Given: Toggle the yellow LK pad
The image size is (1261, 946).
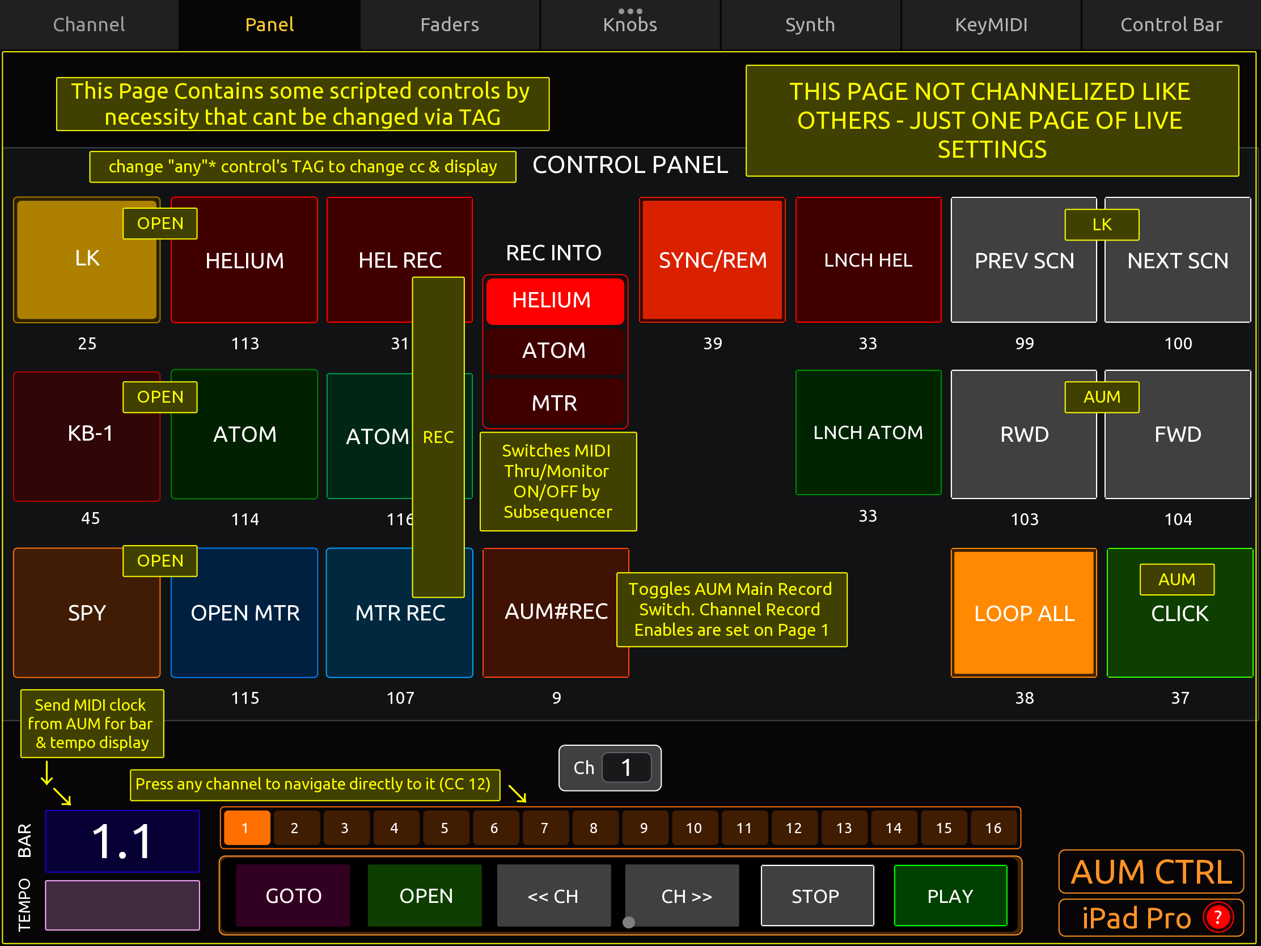Looking at the screenshot, I should (x=87, y=259).
